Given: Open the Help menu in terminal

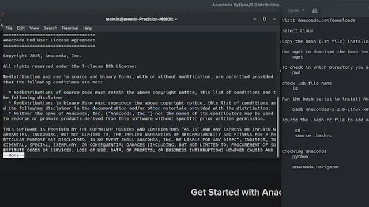Looking at the screenshot, I should (88, 28).
